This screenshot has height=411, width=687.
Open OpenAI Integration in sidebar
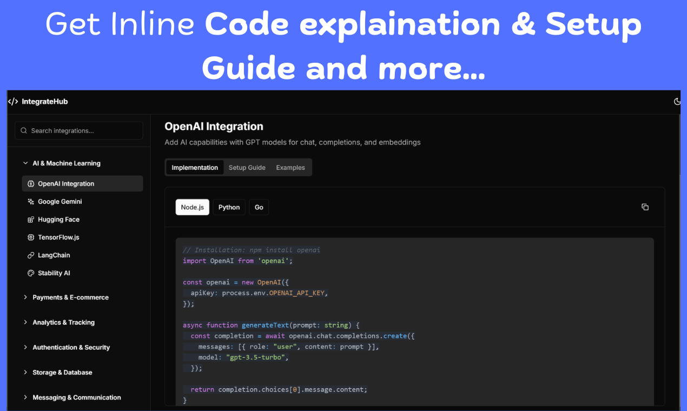[83, 184]
